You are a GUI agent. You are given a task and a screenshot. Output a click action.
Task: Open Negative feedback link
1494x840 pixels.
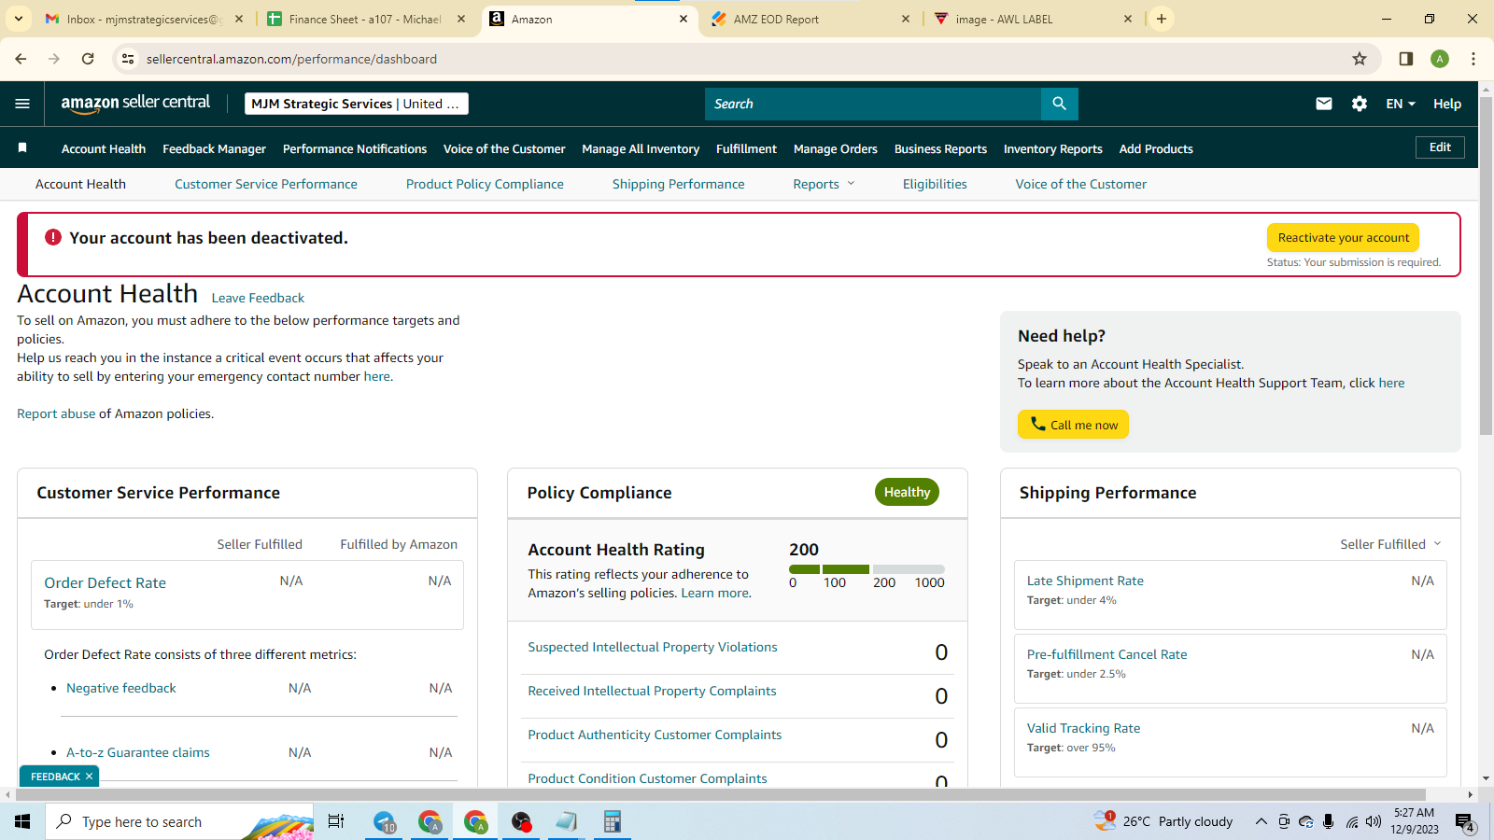click(x=120, y=688)
